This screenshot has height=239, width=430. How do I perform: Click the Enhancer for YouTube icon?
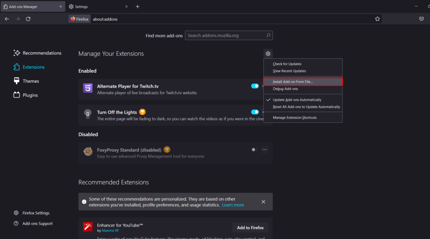coord(88,227)
